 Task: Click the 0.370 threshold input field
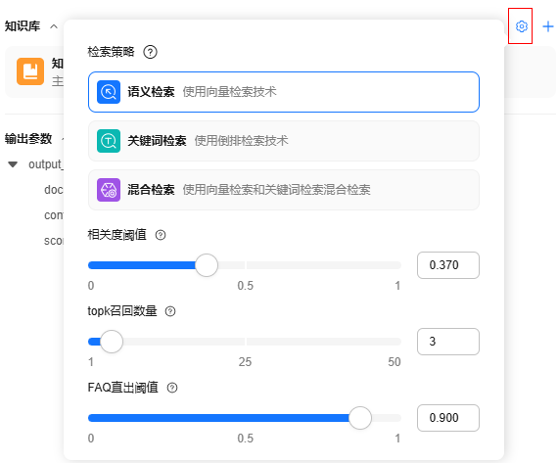point(448,265)
